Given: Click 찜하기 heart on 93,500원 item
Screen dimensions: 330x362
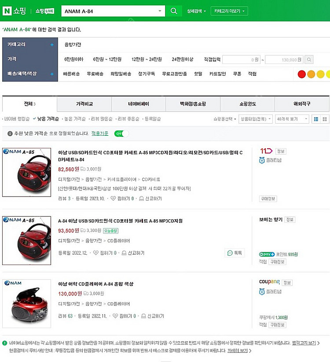Looking at the screenshot, I should tap(96, 253).
